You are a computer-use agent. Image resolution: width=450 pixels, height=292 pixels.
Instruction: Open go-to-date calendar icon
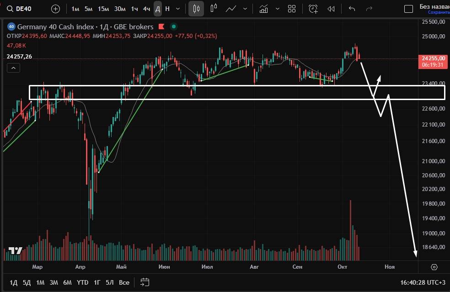145,282
